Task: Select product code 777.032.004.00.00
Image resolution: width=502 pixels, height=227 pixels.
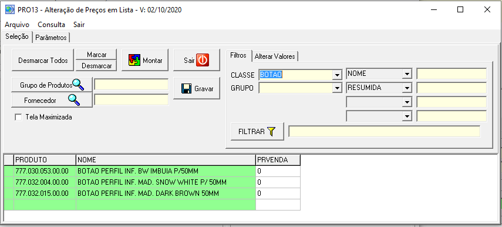Action: (45, 182)
